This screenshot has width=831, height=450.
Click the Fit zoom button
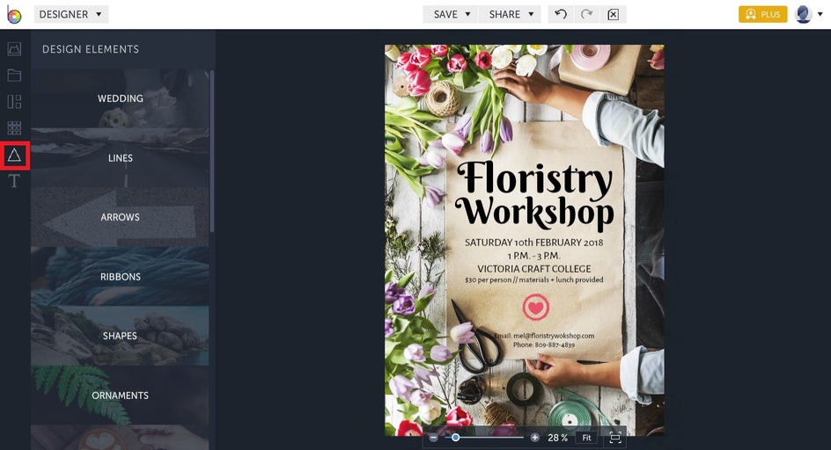click(x=586, y=438)
